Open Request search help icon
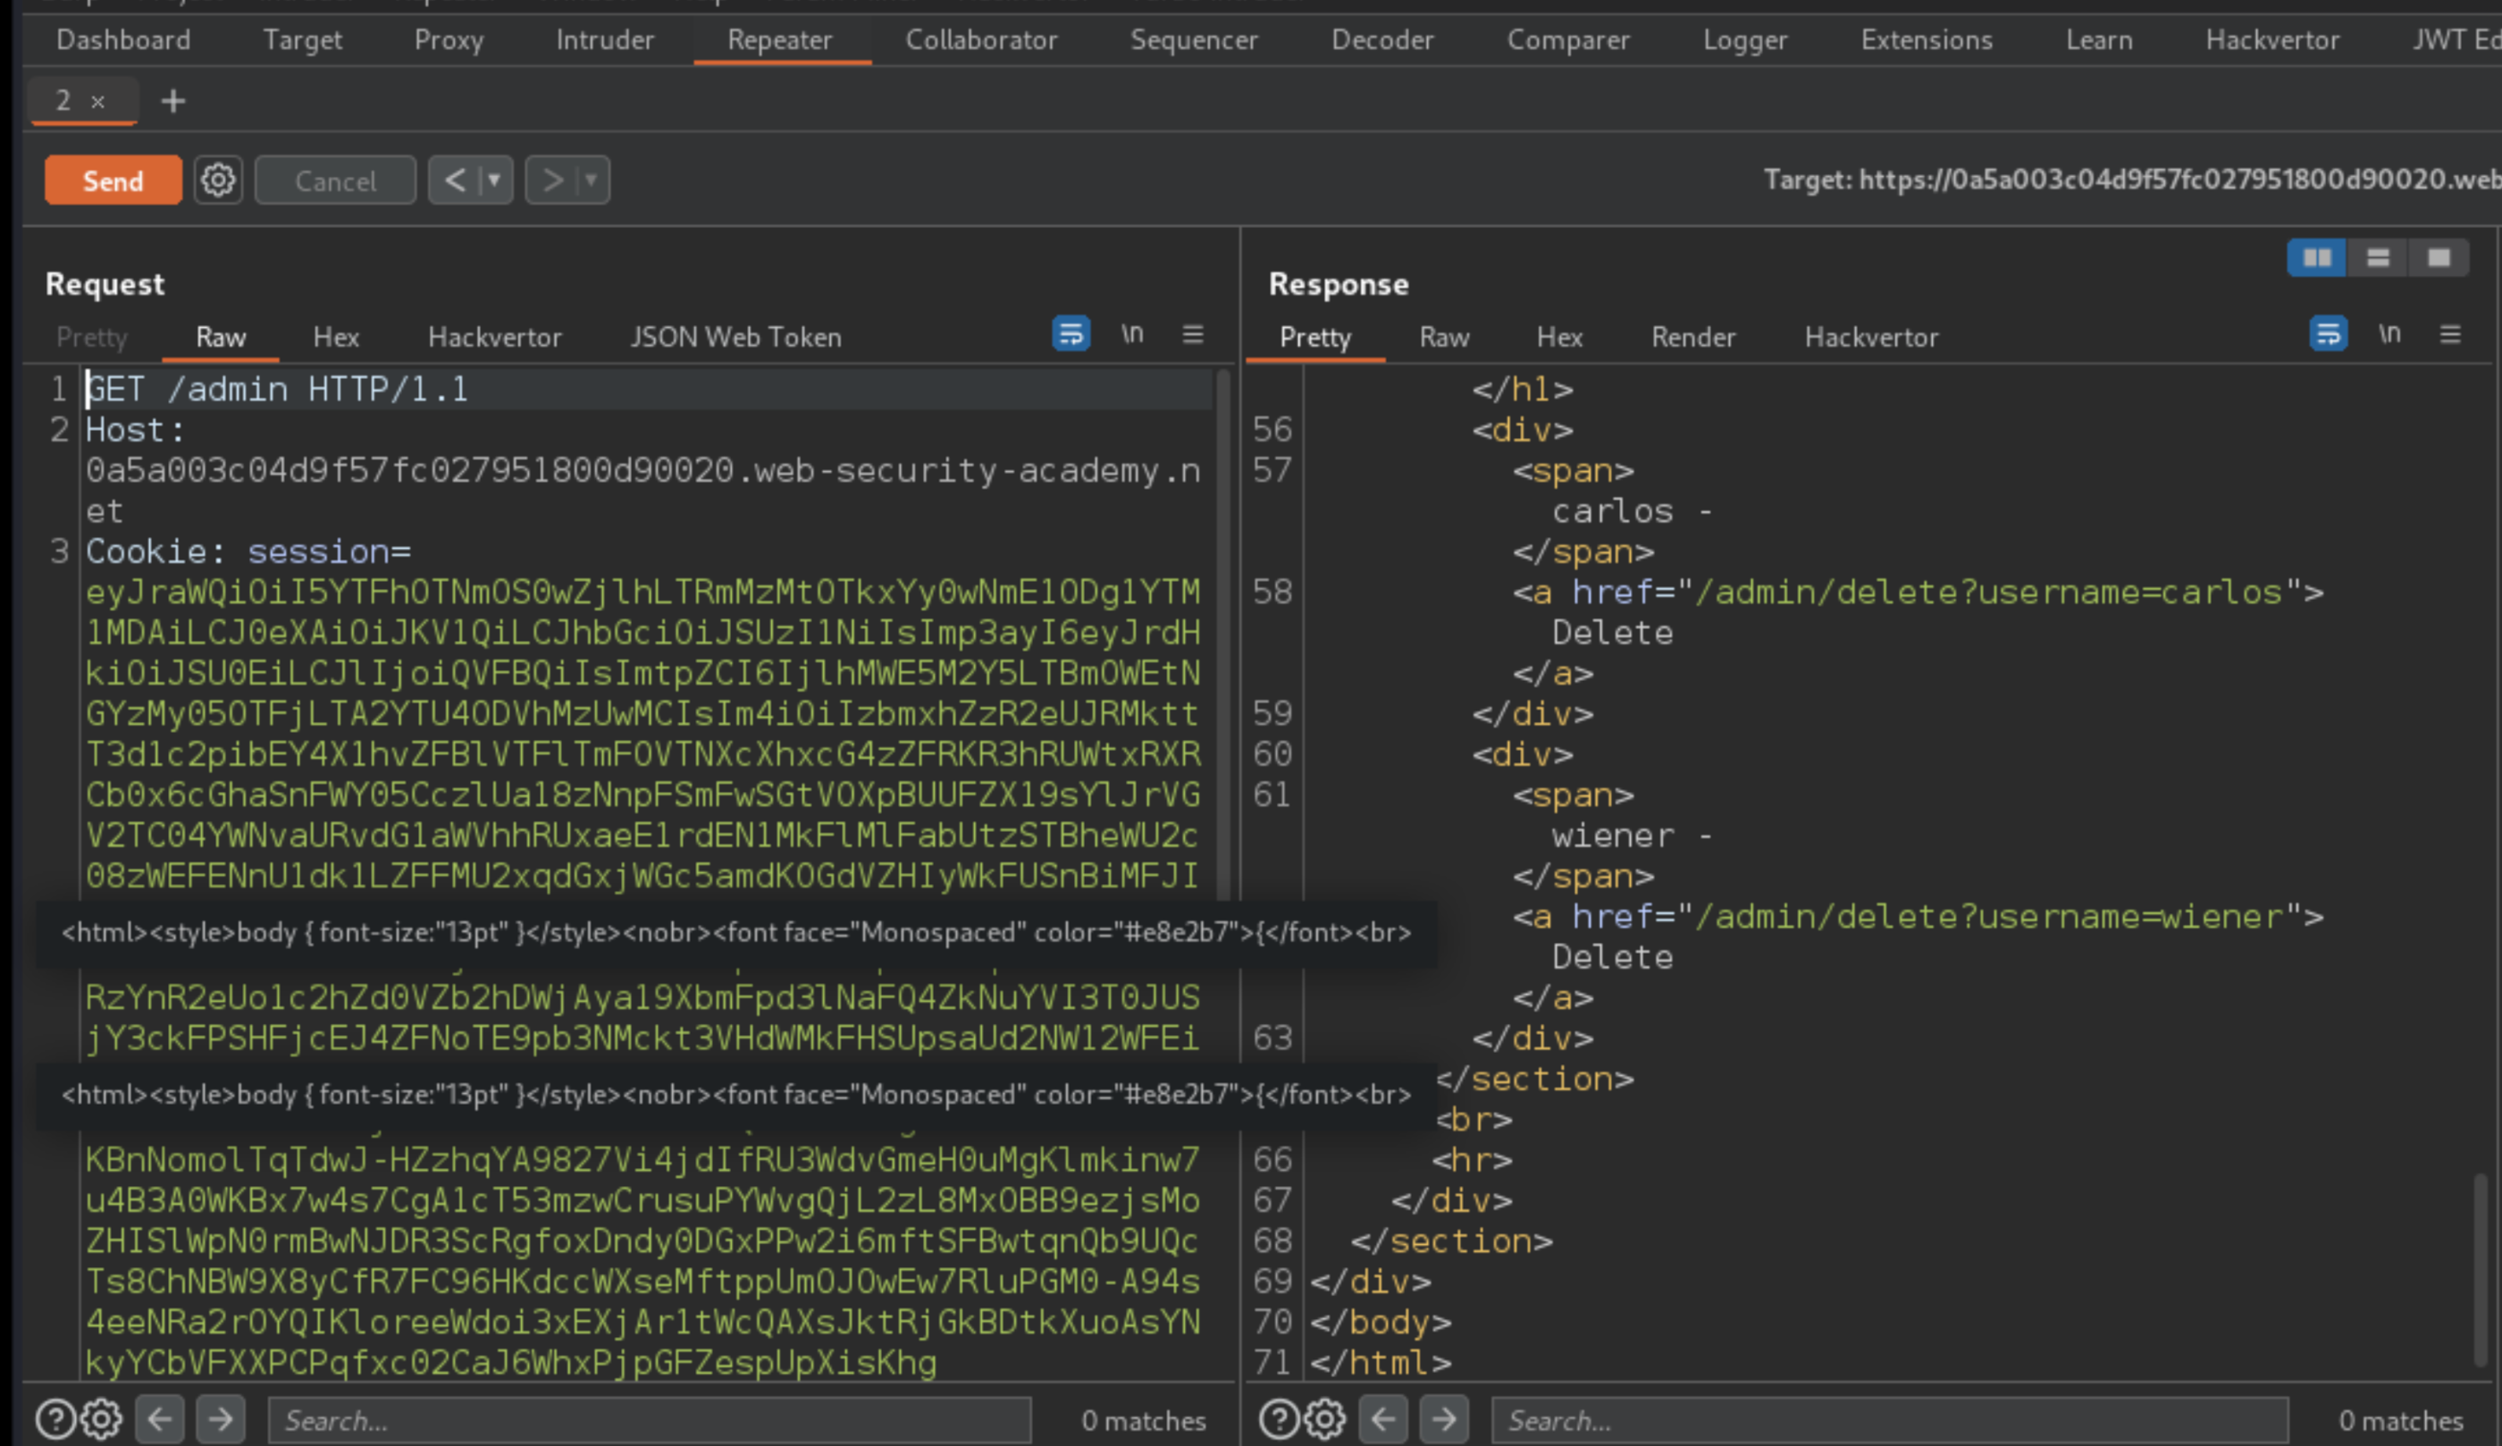The image size is (2502, 1446). pos(55,1419)
